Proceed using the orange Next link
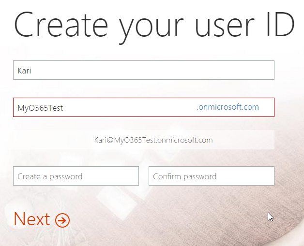Viewport: 304px width, 246px height. tap(42, 219)
